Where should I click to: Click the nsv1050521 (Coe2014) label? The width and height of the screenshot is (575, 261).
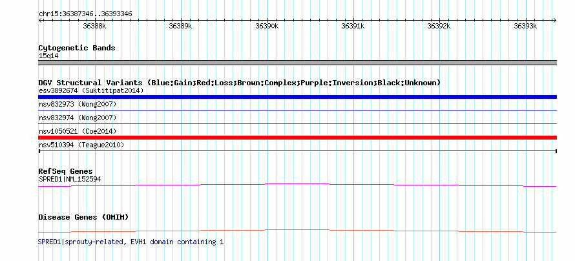pyautogui.click(x=78, y=131)
